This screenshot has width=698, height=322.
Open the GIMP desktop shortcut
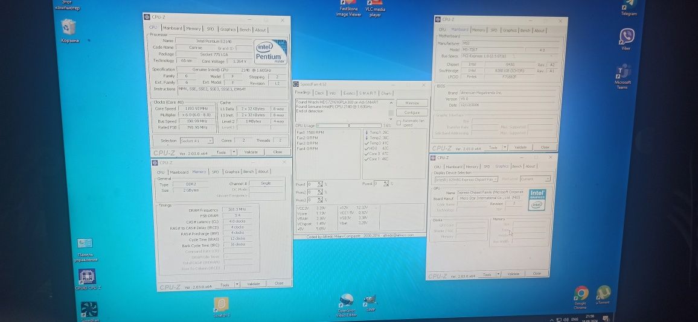coord(370,304)
